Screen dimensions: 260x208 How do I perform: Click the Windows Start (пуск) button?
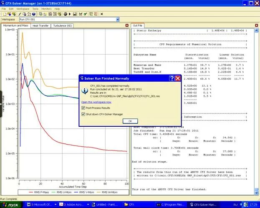pyautogui.click(x=11, y=205)
